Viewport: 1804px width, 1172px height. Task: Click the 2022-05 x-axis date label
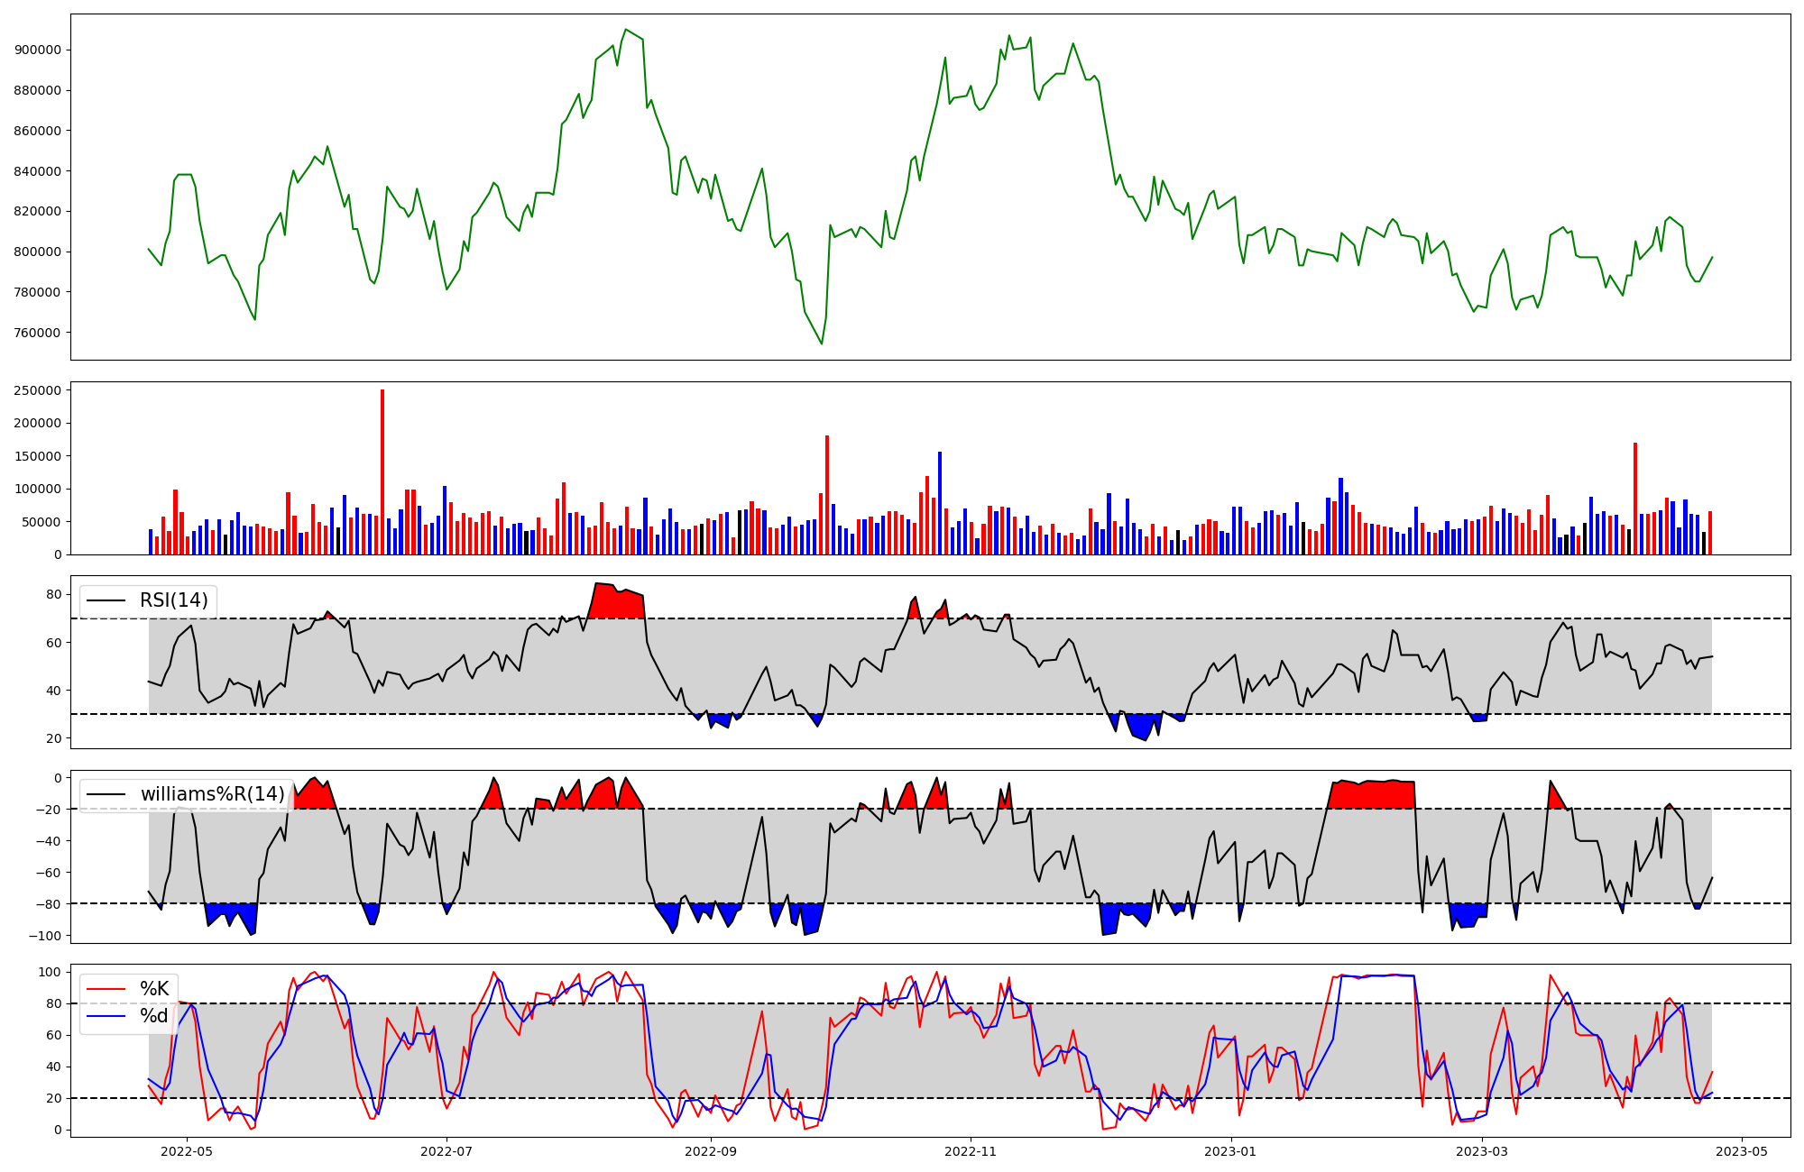pyautogui.click(x=187, y=1151)
